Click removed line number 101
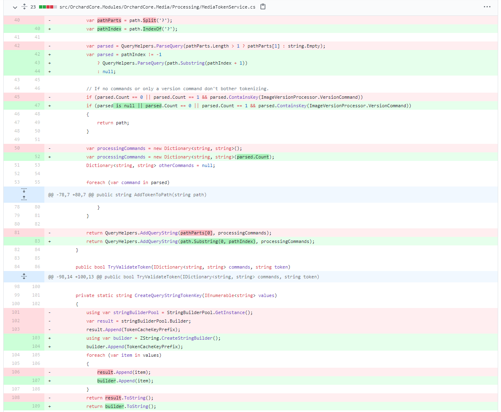Viewport: 501px width, 412px height. (x=15, y=312)
